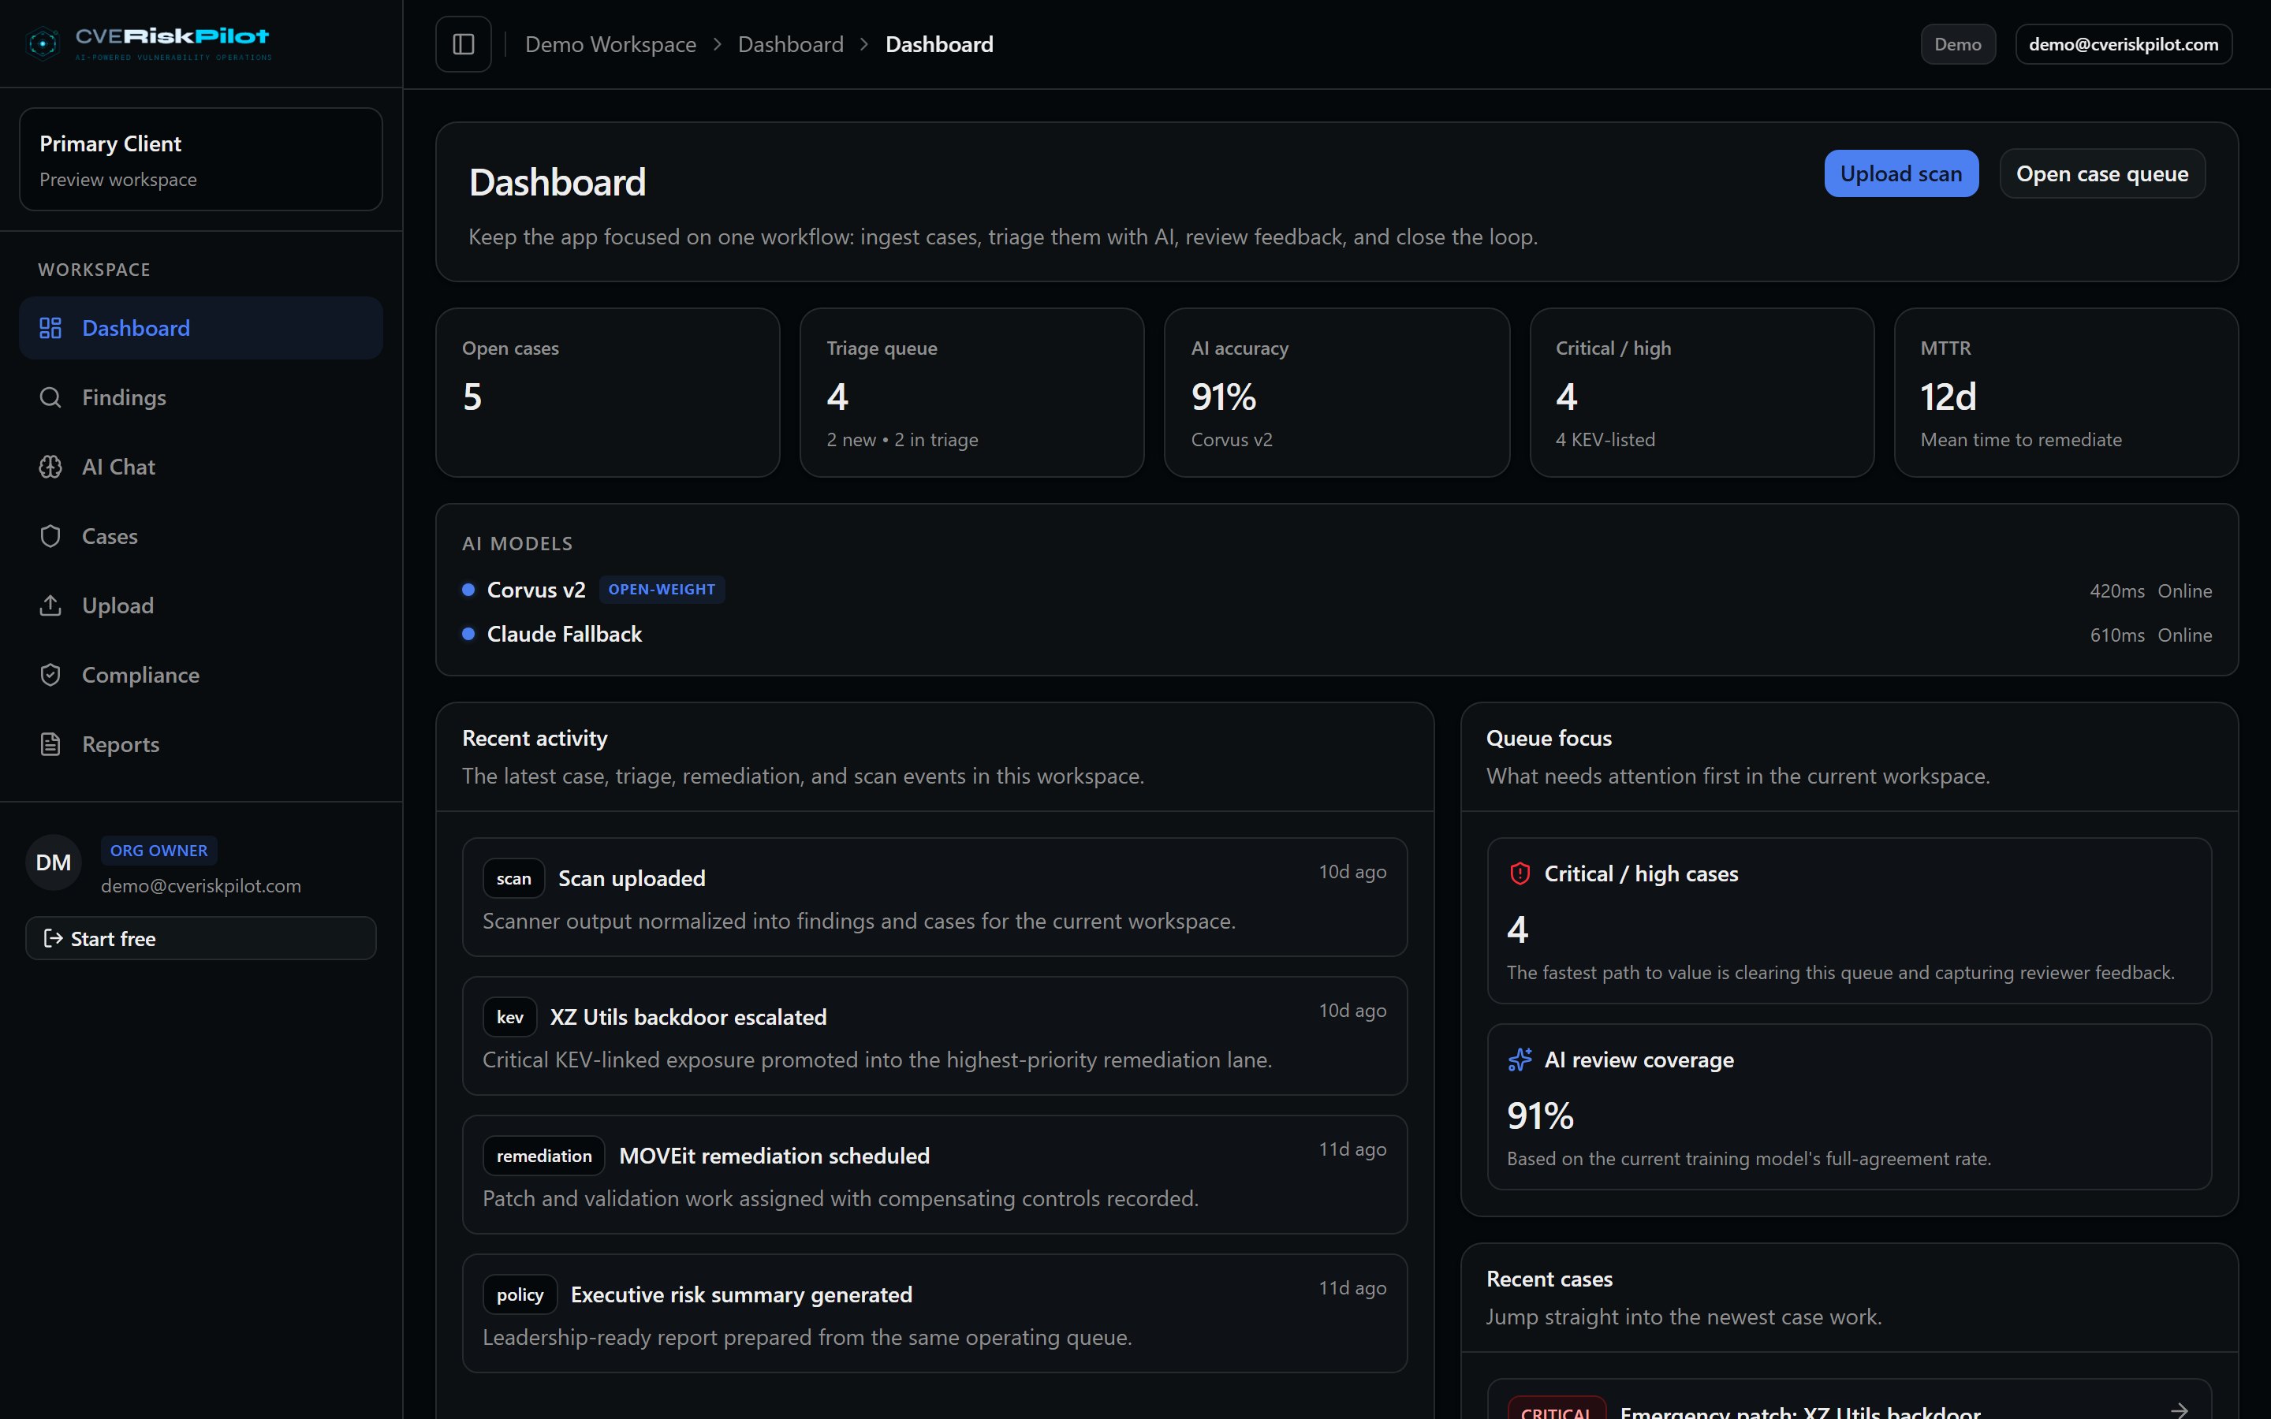Screen dimensions: 2271x1419
Task: Click the Start free sign-out arrow icon
Action: click(54, 938)
